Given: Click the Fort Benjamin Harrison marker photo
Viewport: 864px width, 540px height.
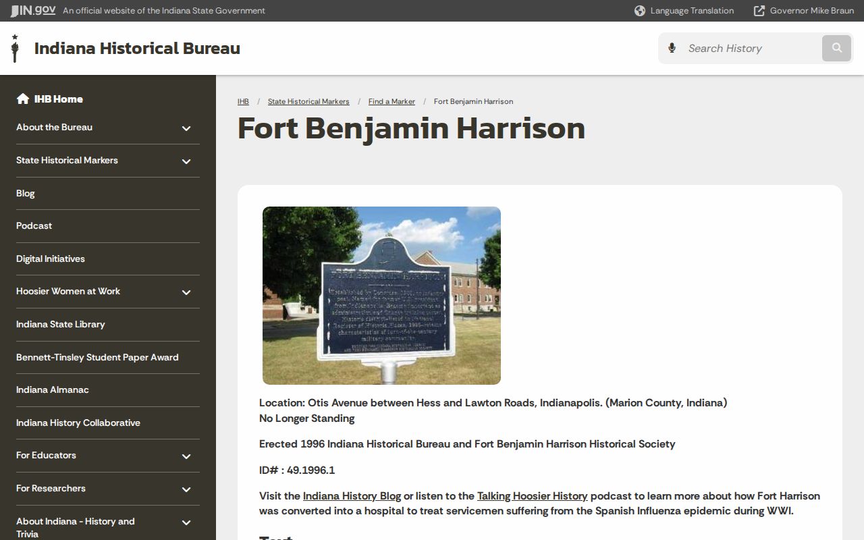Looking at the screenshot, I should [381, 296].
